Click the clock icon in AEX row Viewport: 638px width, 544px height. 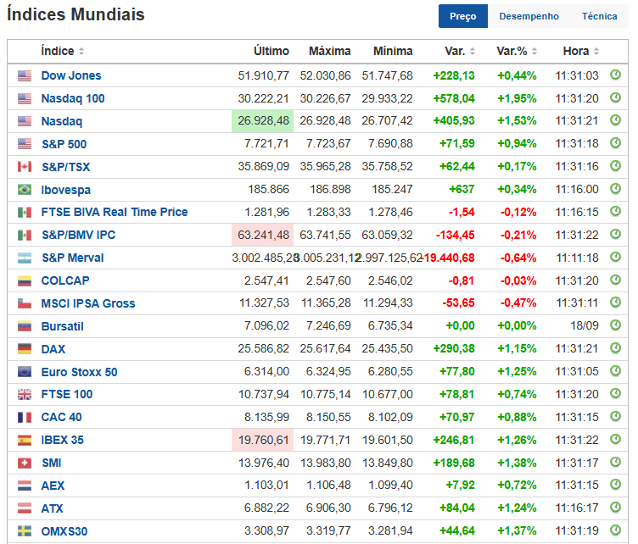(615, 485)
